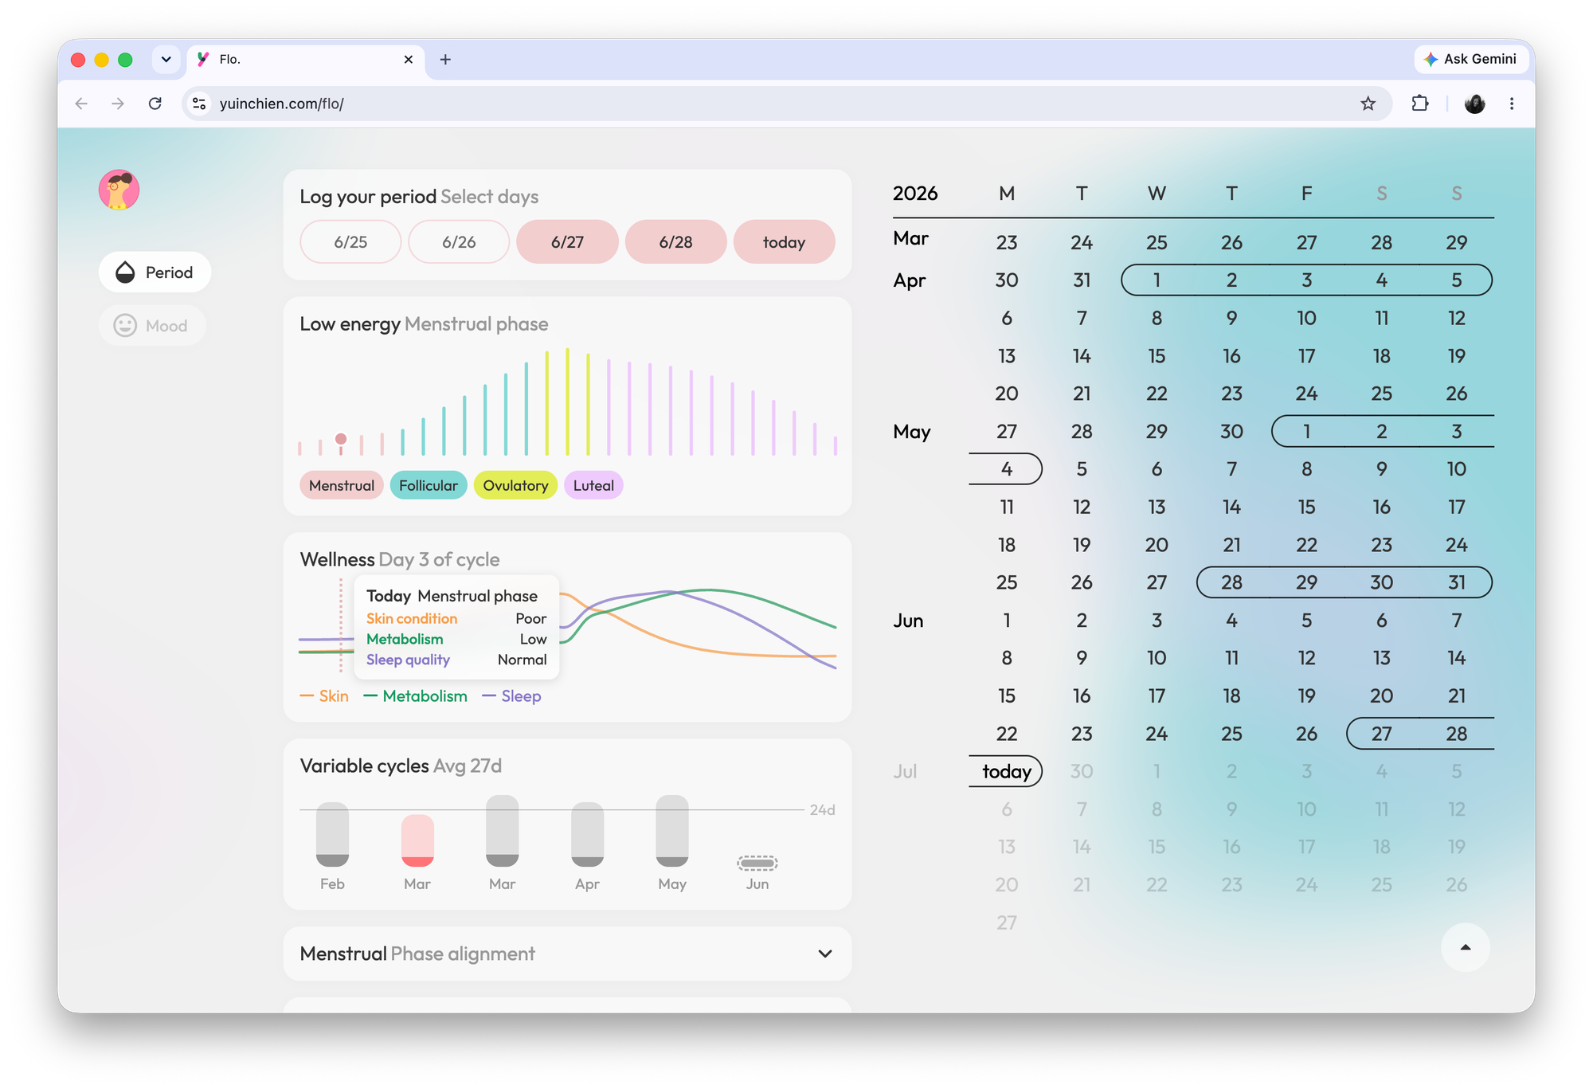Bookmark page with the star icon
This screenshot has width=1593, height=1089.
(1368, 104)
